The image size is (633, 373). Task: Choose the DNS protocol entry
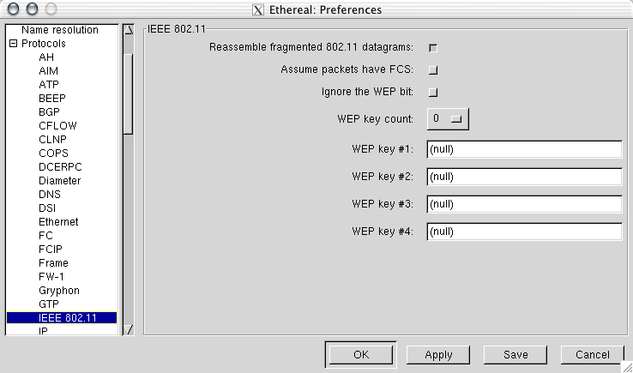[49, 194]
